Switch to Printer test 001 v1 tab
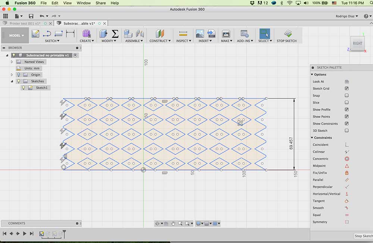Screen dimensions: 373x243 25,23
